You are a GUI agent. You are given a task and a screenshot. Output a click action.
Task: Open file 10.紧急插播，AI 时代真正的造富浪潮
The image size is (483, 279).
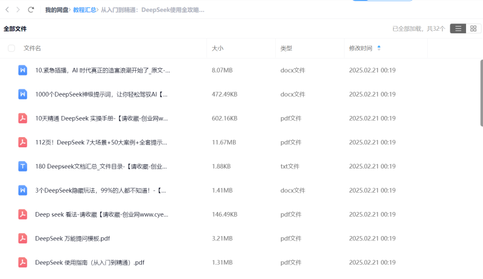(102, 70)
